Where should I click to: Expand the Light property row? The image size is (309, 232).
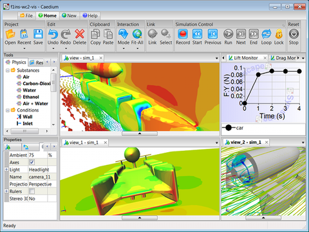[6, 169]
